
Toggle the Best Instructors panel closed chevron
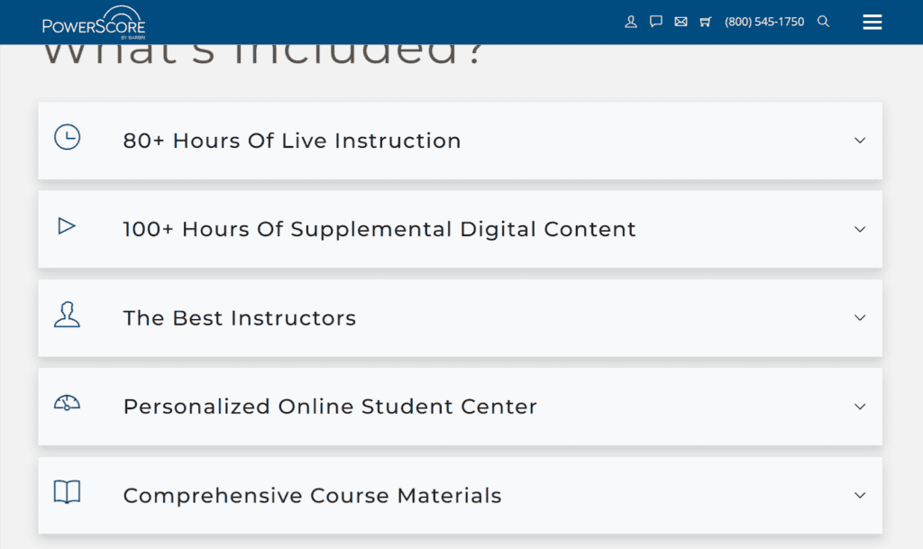(858, 318)
